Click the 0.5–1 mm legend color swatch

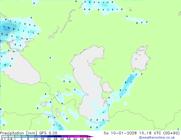click(11, 136)
